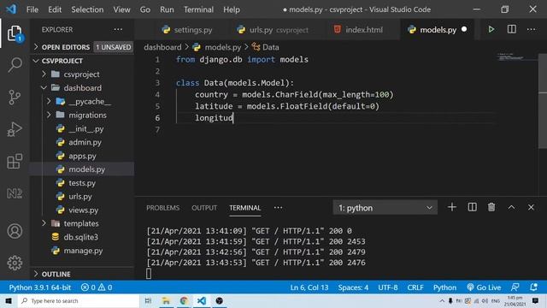The width and height of the screenshot is (547, 308).
Task: Open the Extensions view
Action: click(x=15, y=161)
